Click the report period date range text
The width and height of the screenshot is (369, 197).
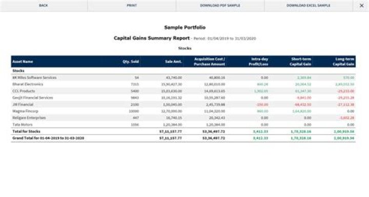point(225,39)
